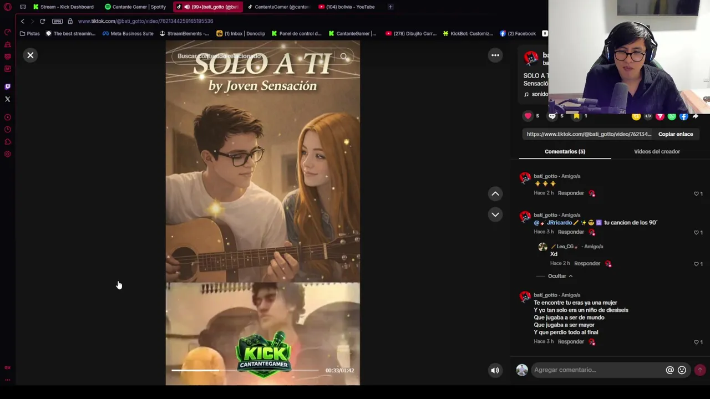Viewport: 710px width, 399px height.
Task: Get embed code with the </> icon
Action: click(648, 116)
